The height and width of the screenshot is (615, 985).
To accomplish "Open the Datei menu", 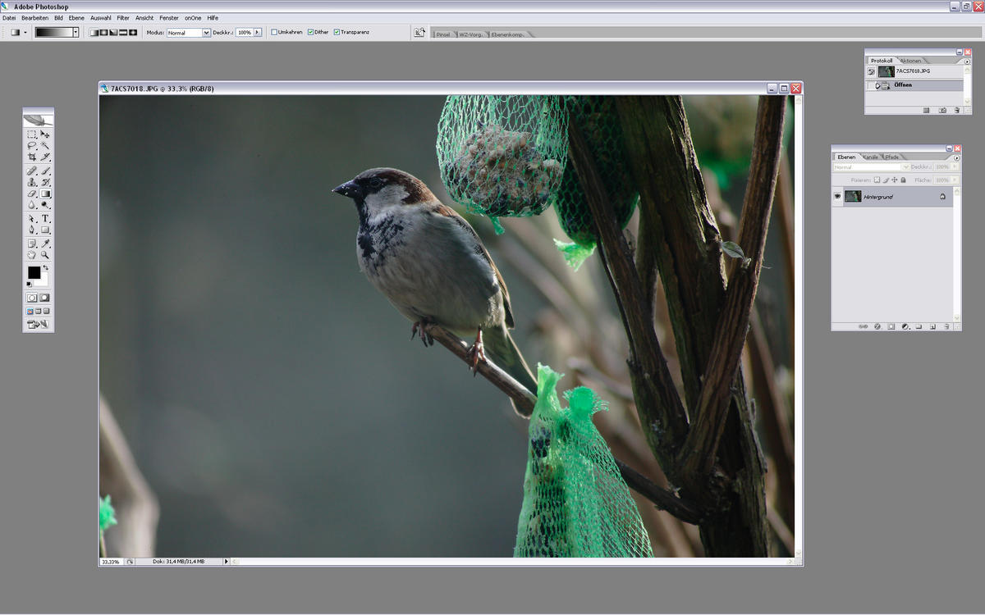I will coord(9,18).
